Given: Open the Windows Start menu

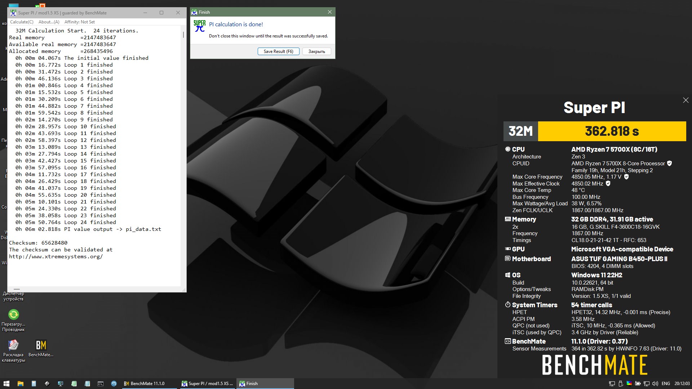Looking at the screenshot, I should 6,384.
